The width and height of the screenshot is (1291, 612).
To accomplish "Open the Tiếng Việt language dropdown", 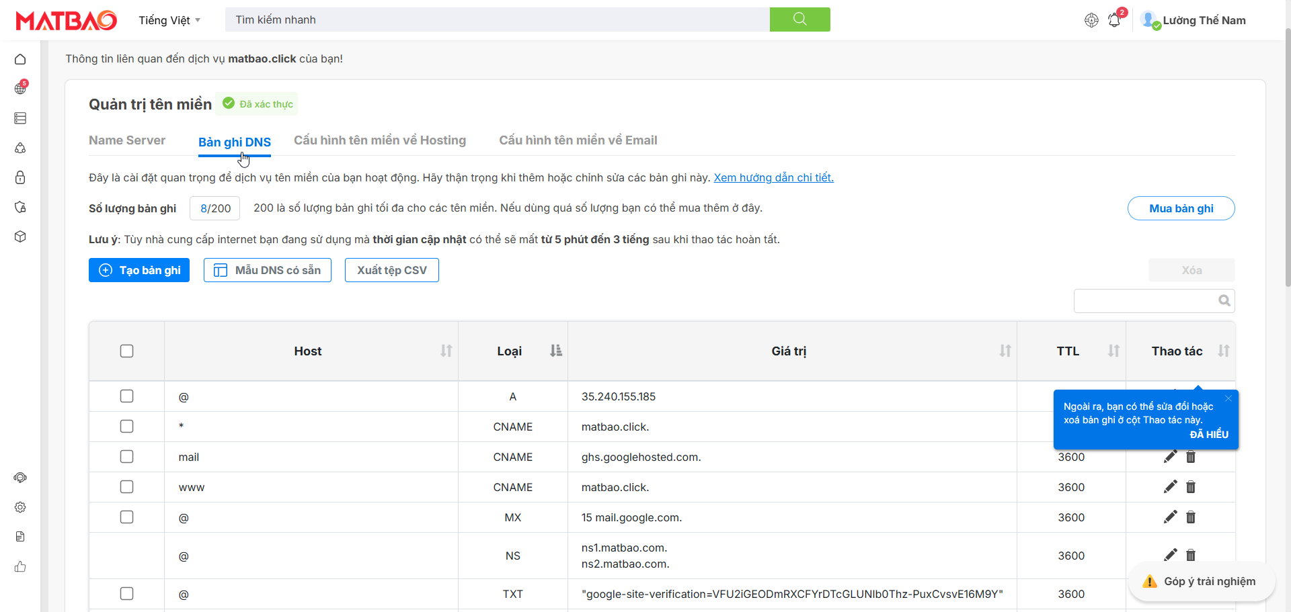I will 169,20.
